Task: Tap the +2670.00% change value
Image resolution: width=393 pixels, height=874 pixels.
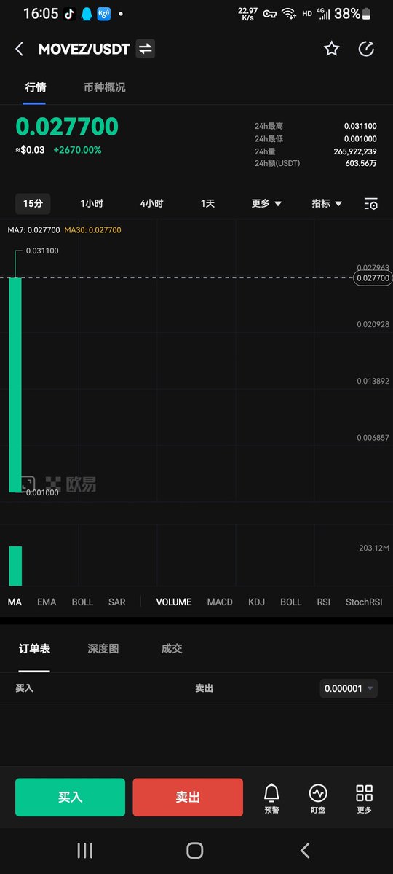Action: (77, 150)
